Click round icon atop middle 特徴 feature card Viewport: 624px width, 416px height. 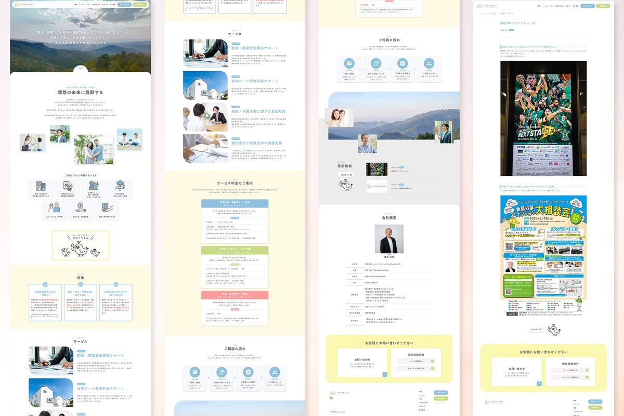(81, 284)
